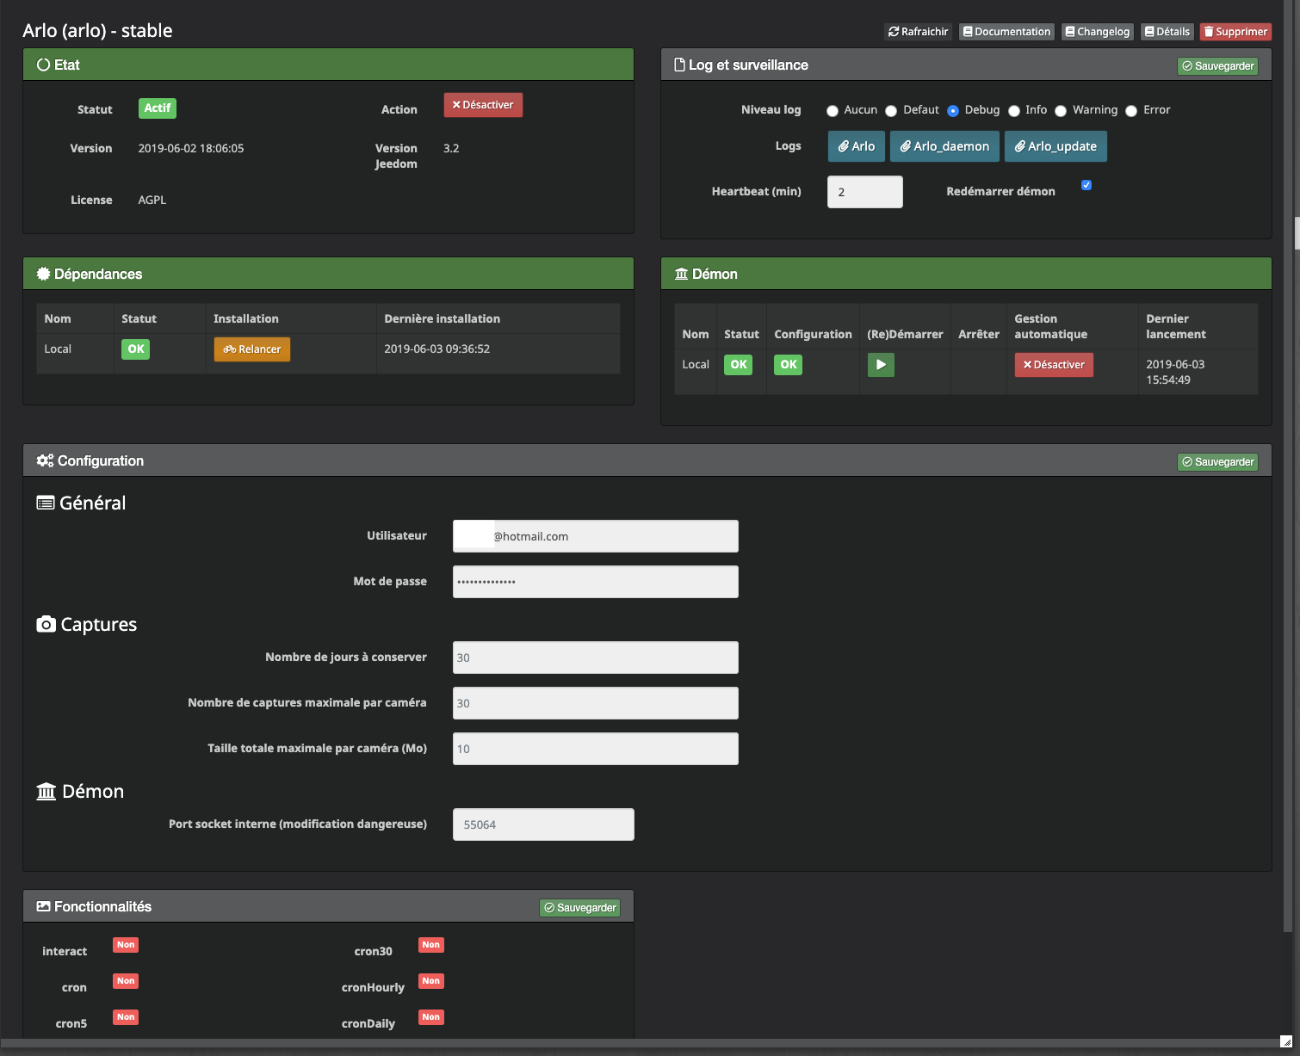
Task: Click the Configuration cogs icon
Action: [45, 460]
